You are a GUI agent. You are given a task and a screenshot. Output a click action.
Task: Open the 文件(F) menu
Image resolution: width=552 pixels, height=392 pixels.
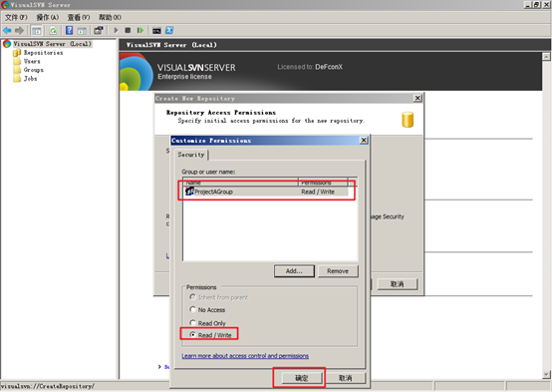[x=16, y=17]
